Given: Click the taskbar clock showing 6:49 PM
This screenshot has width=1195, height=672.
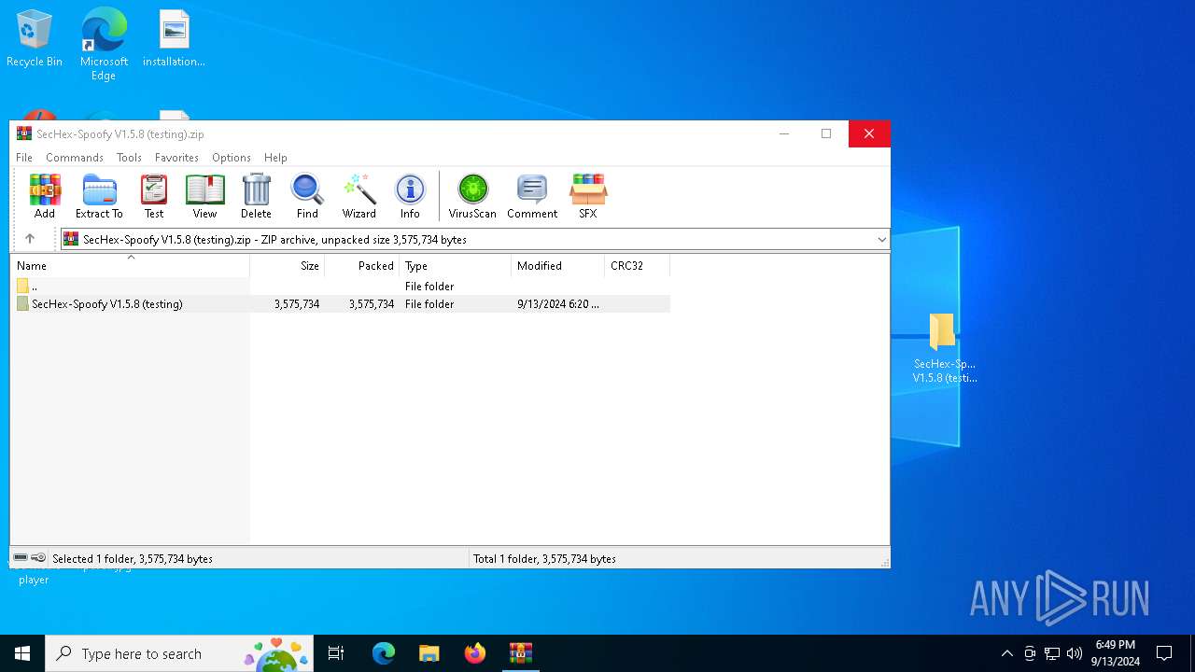Looking at the screenshot, I should coord(1115,653).
